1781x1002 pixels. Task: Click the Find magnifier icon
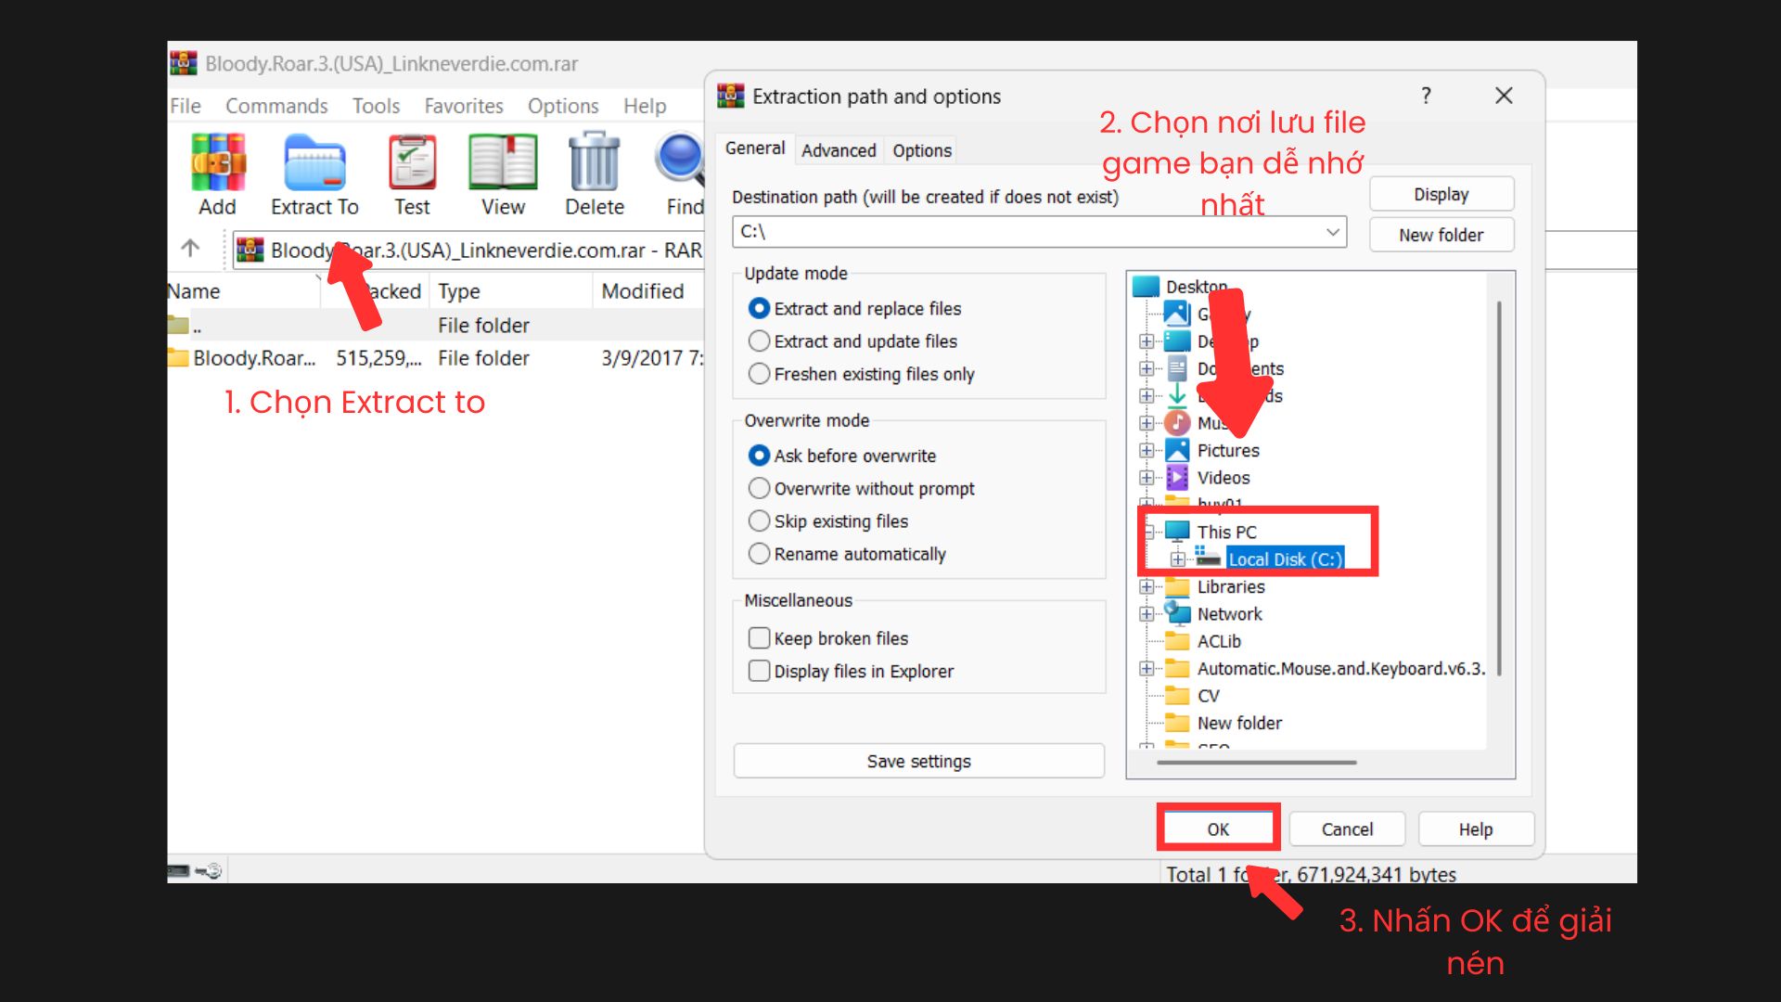point(680,160)
